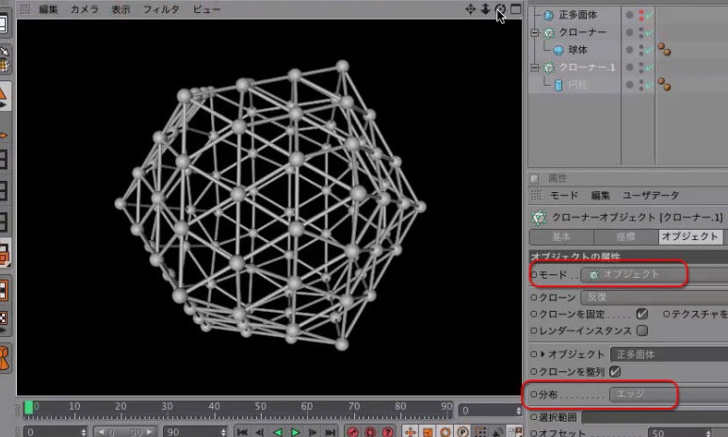Open the viewport フィルタ menu
728x437 pixels.
click(161, 9)
